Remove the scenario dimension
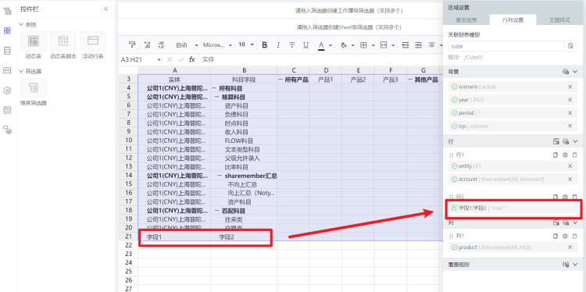 (570, 87)
